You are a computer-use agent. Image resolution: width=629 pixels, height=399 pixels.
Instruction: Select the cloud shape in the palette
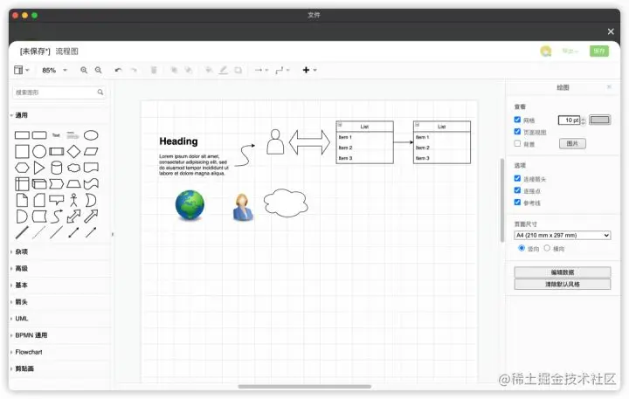coord(73,168)
